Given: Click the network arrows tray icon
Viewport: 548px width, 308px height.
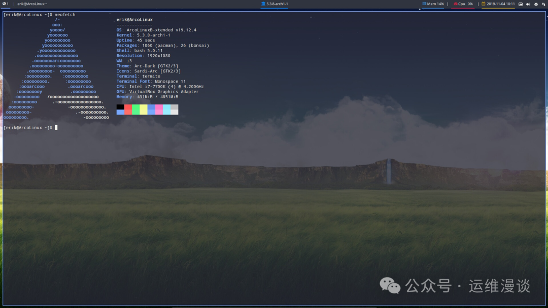Looking at the screenshot, I should (543, 4).
